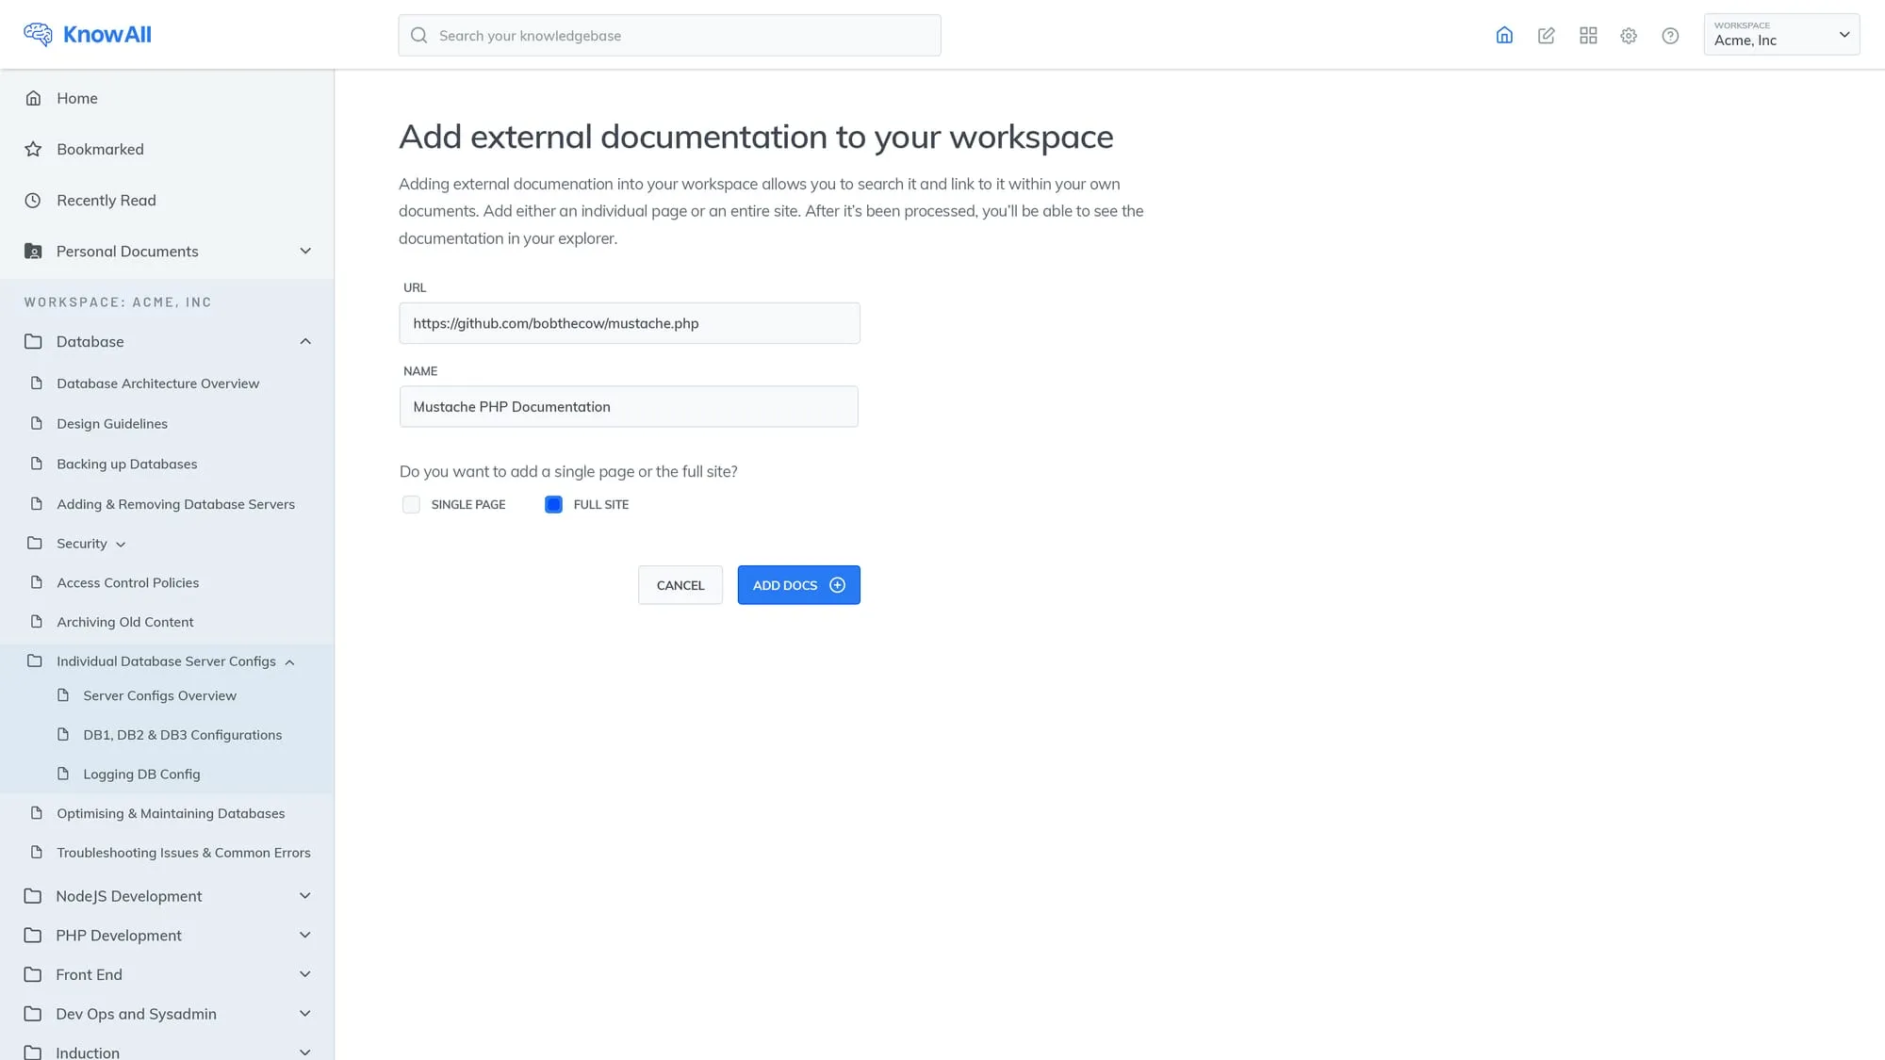Go to Home in sidebar

coord(76,98)
